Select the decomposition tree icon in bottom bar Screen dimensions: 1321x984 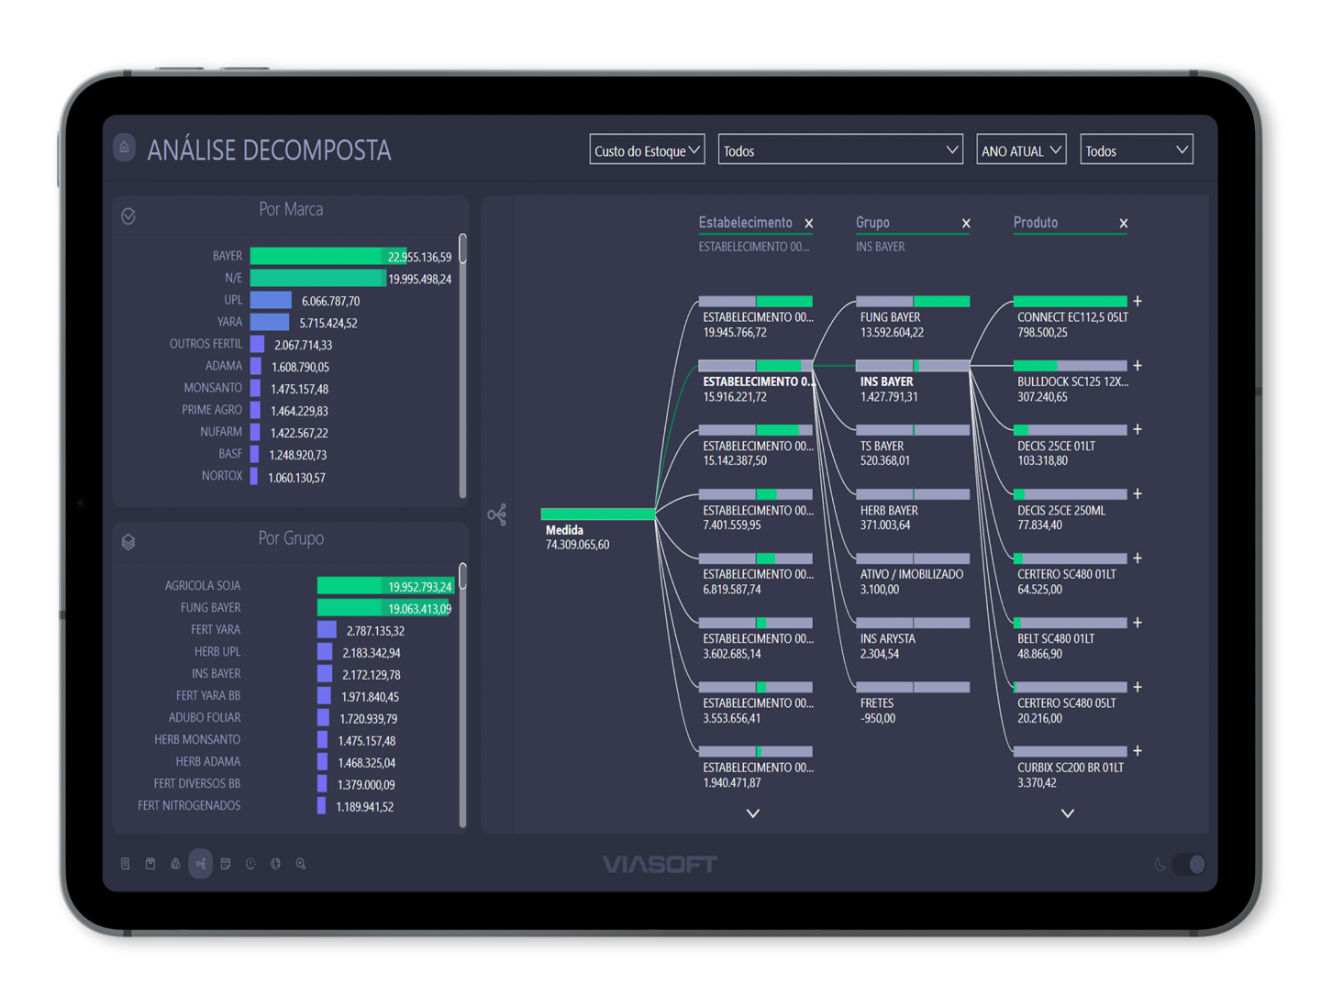[x=200, y=864]
